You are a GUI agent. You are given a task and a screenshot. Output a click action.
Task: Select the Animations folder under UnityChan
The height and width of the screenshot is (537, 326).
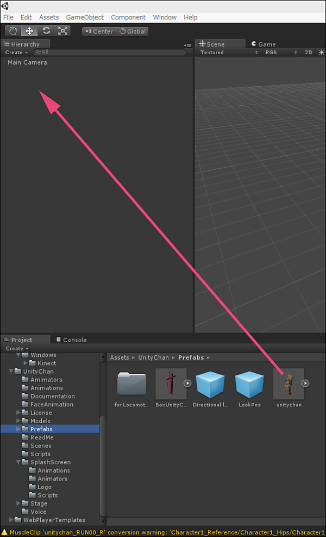42,388
